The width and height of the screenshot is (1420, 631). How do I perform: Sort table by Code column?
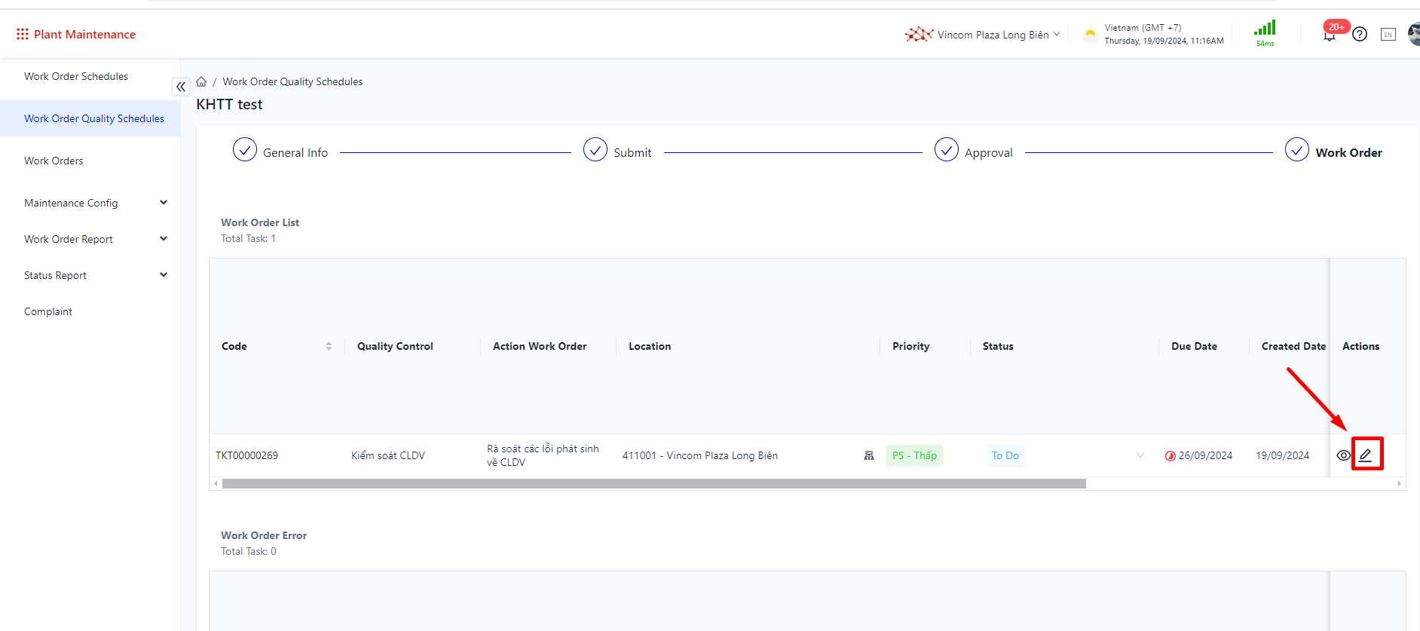[x=329, y=346]
